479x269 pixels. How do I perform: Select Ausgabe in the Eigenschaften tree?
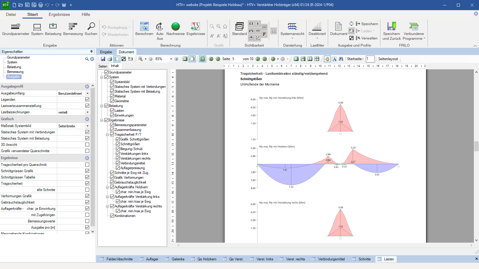[x=13, y=77]
